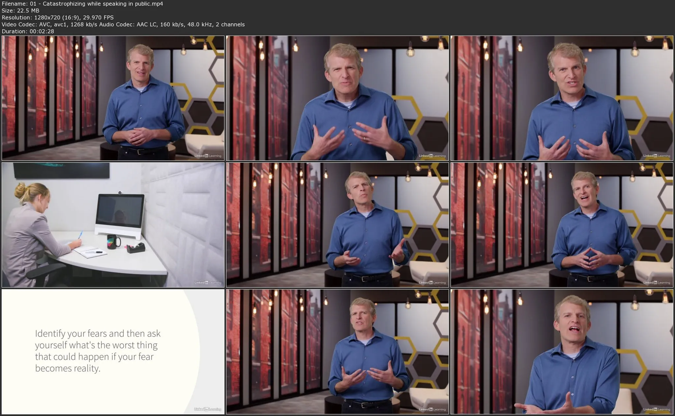Image resolution: width=675 pixels, height=416 pixels.
Task: Open the 'Identify your fears' slide thumbnail
Action: click(x=113, y=352)
